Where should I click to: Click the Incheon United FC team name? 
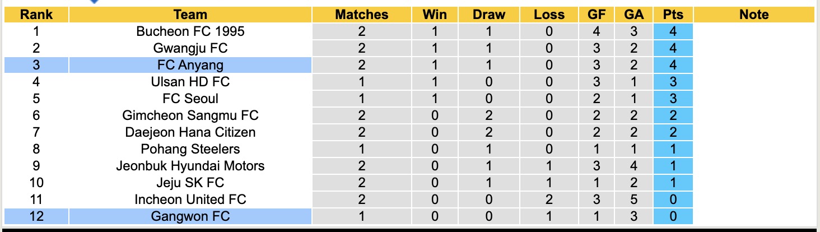coord(190,199)
